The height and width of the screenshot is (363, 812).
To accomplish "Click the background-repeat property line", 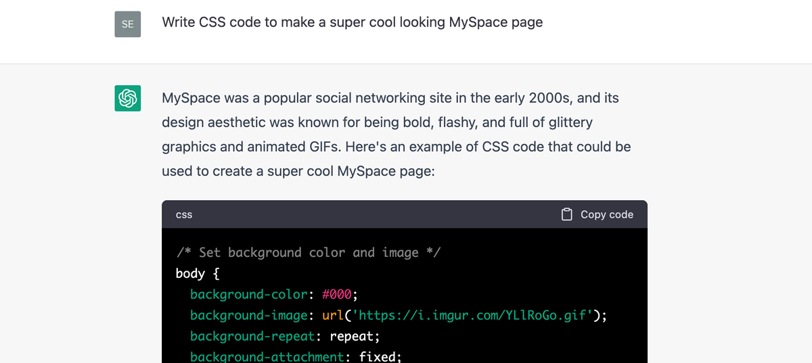I will (x=285, y=336).
